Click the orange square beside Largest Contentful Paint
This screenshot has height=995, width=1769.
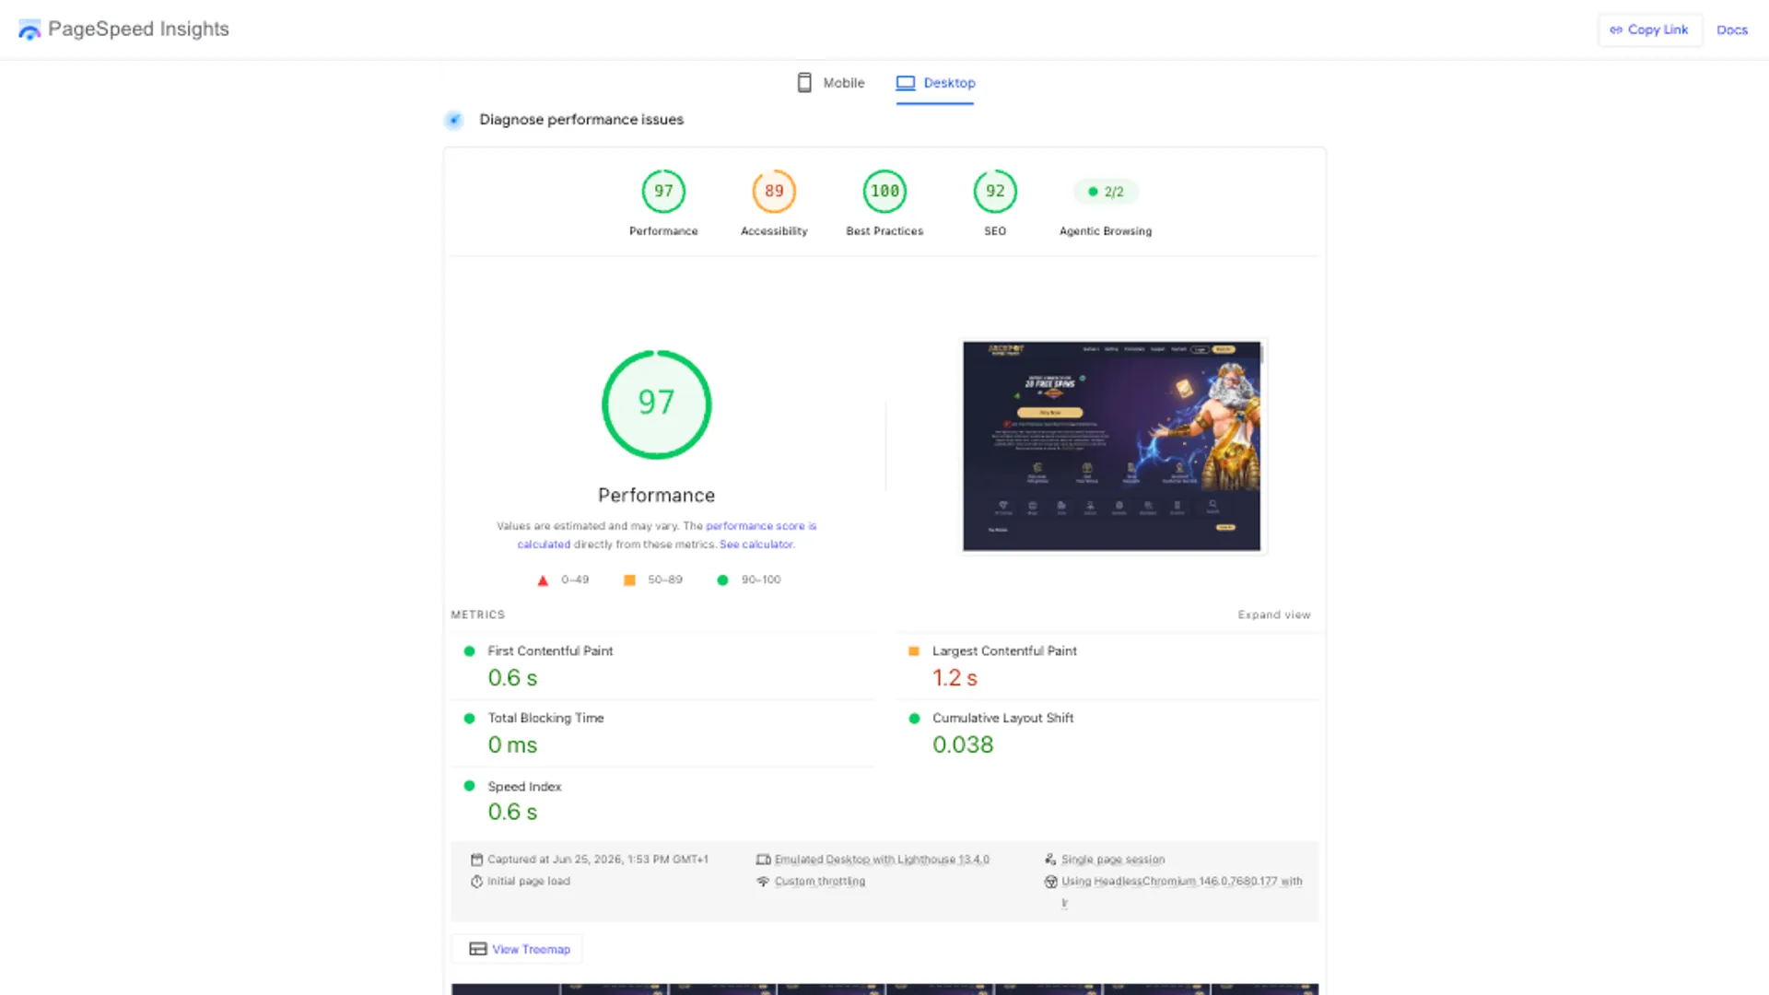pyautogui.click(x=914, y=651)
